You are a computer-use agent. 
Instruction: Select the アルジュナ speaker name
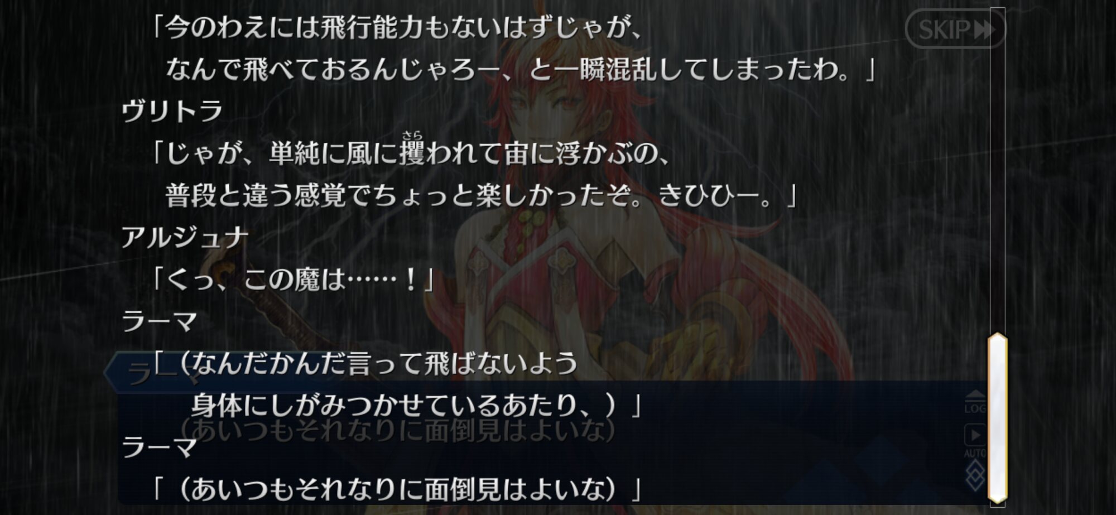pyautogui.click(x=185, y=237)
